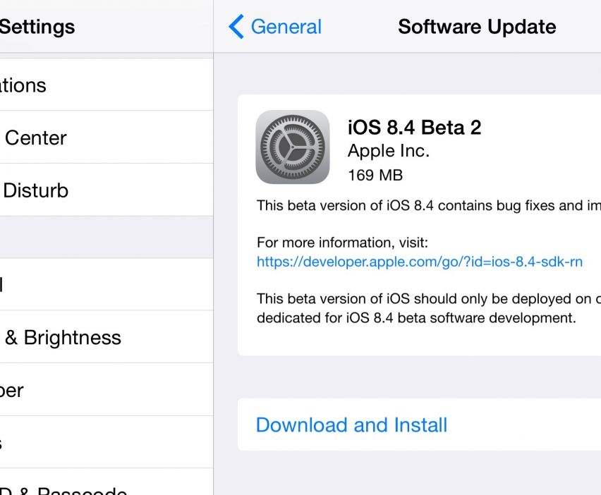Screen dimensions: 601x495
Task: Click the iOS 8.4 Beta 2 heading
Action: [x=414, y=128]
